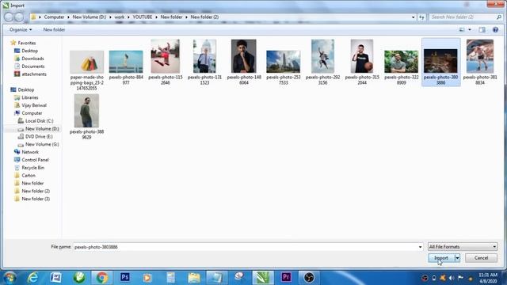Click the Back navigation arrow
Viewport: 507px width, 285px height.
pos(9,17)
